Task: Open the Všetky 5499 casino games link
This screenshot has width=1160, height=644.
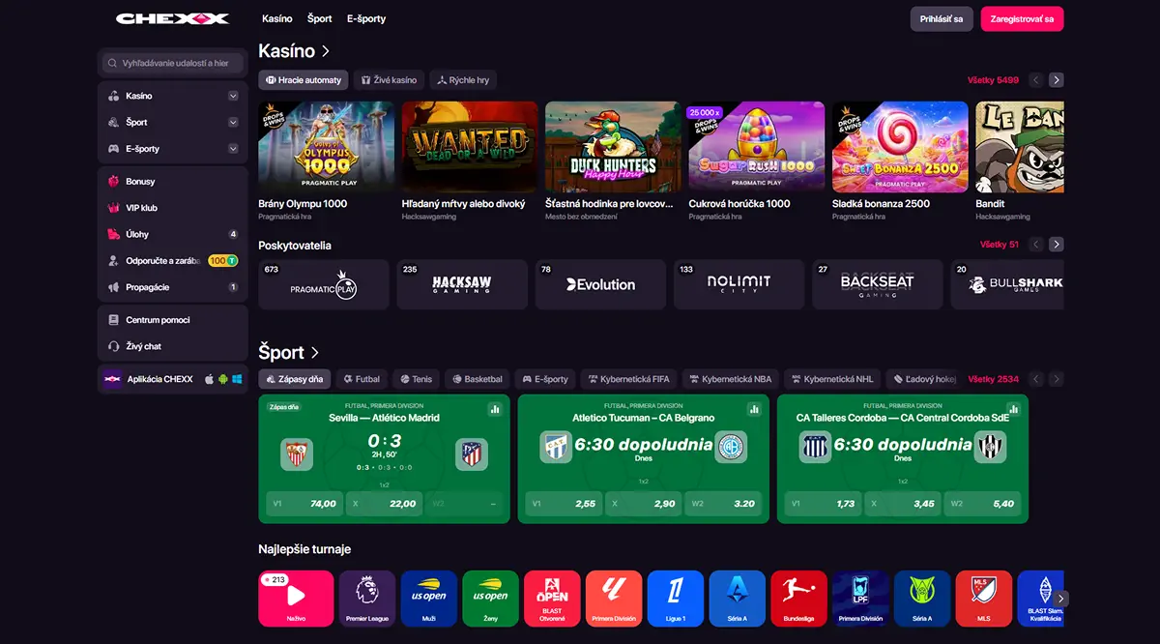Action: click(x=993, y=80)
